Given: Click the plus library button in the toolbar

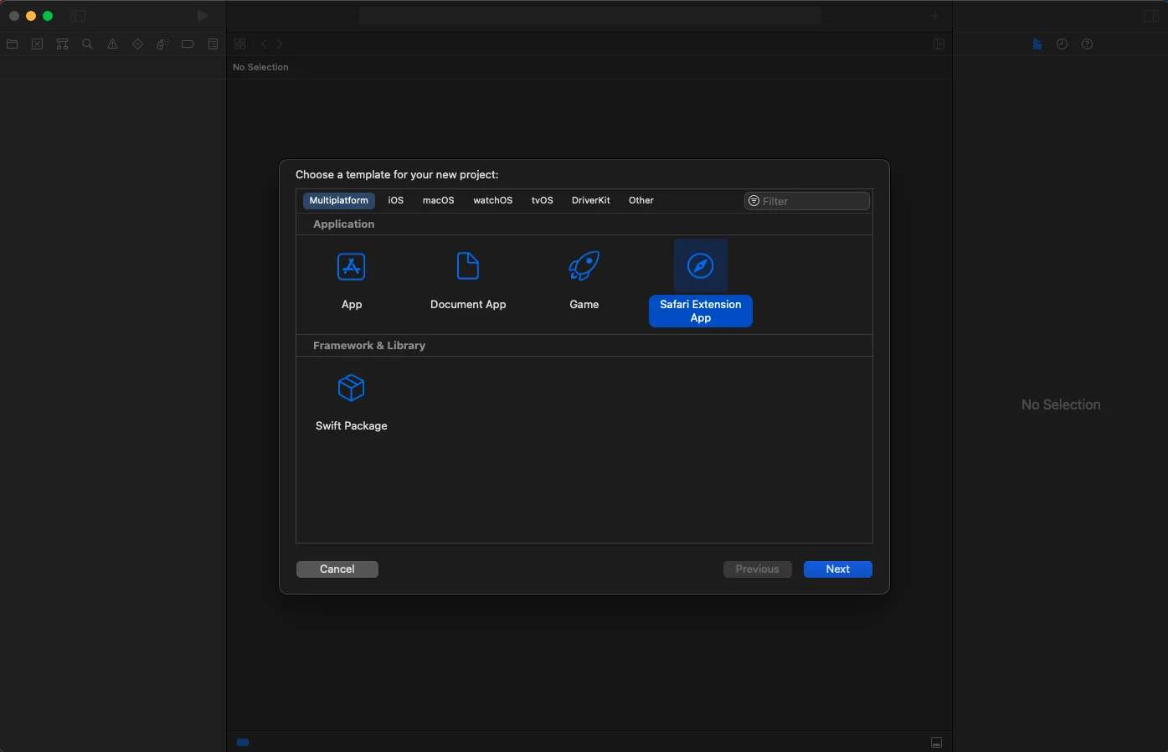Looking at the screenshot, I should [935, 16].
